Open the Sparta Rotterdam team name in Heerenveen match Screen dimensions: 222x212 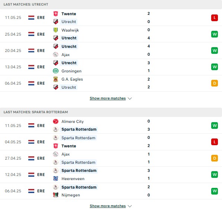79,170
